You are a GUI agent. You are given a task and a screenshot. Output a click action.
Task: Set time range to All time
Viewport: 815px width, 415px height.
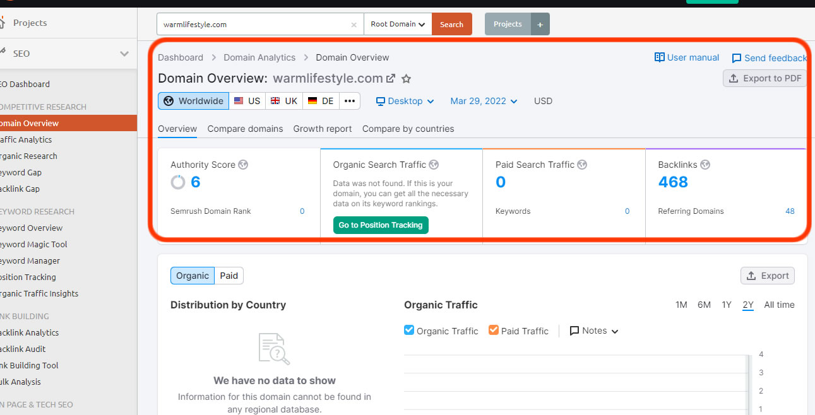[779, 305]
